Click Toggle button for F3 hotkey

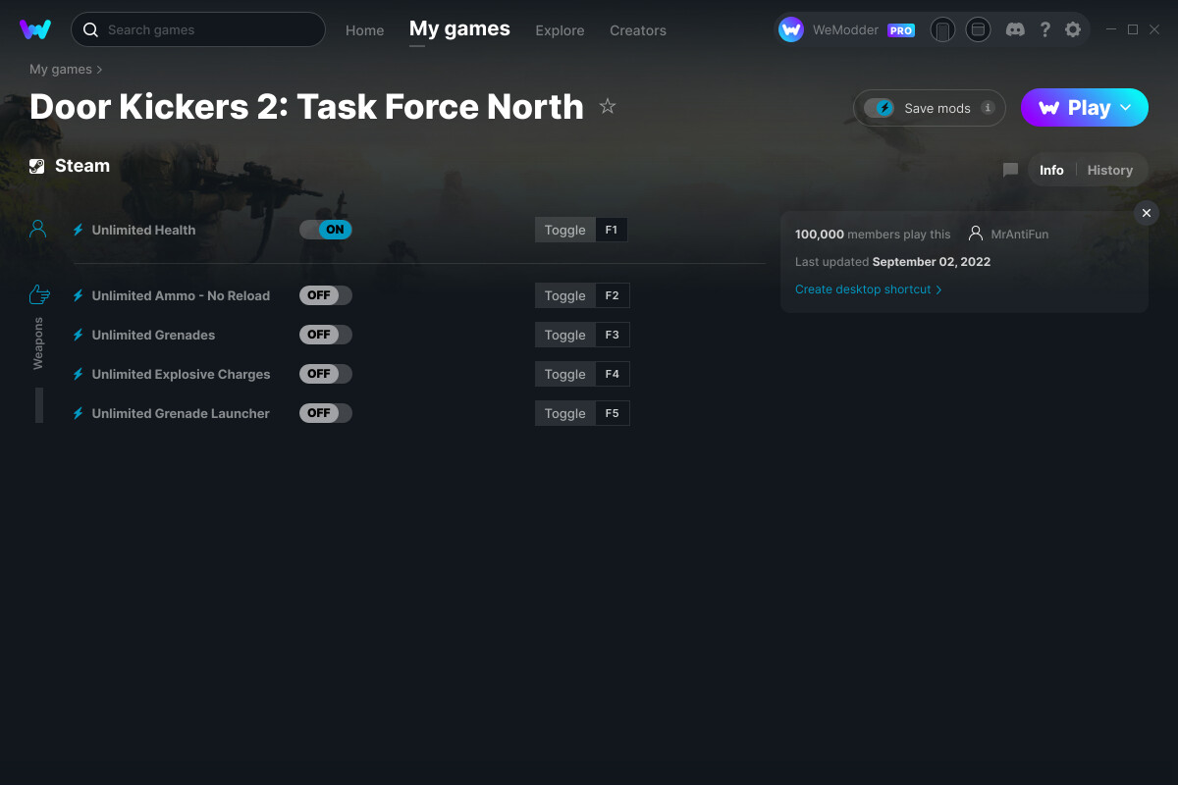point(564,335)
